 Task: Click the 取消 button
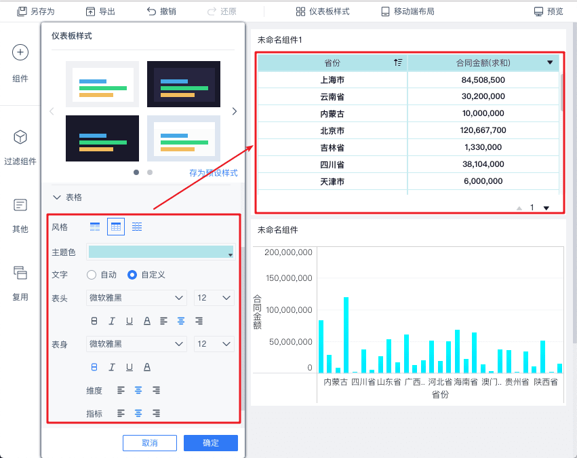pyautogui.click(x=150, y=443)
